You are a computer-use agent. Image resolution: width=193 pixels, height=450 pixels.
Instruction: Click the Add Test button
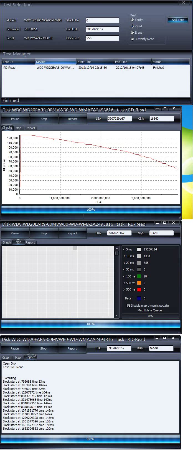178,20
